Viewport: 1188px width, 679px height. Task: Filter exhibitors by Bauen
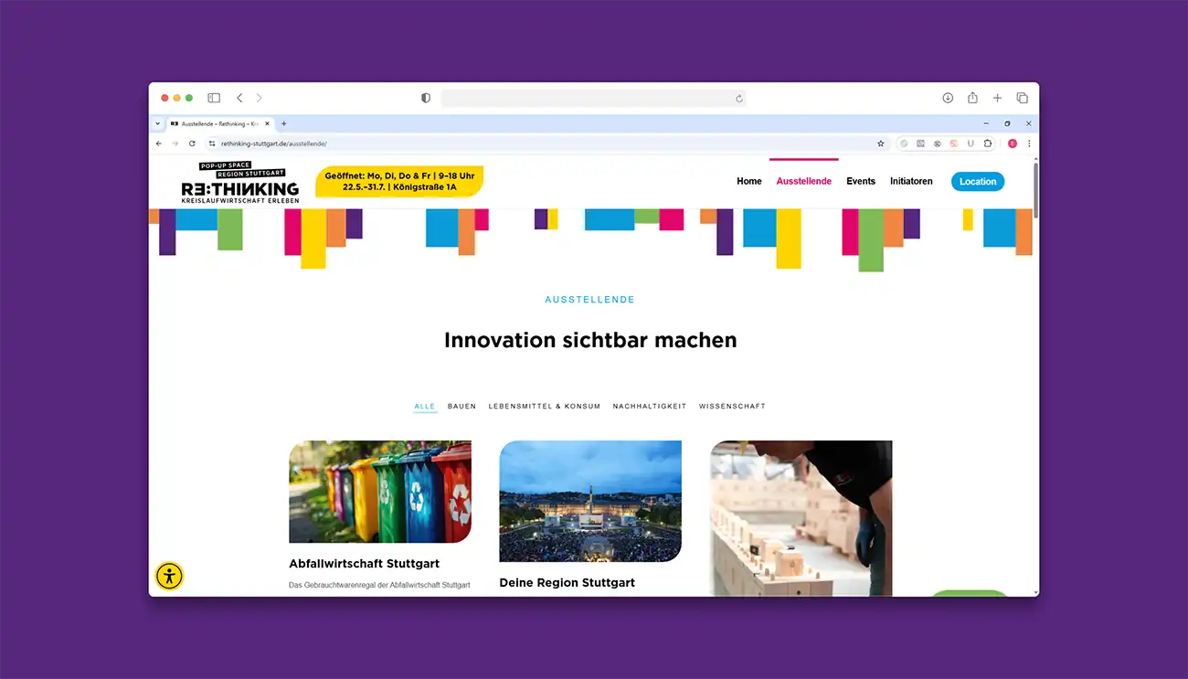(461, 406)
